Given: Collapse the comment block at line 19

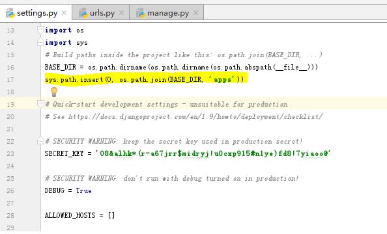Looking at the screenshot, I should pos(40,104).
